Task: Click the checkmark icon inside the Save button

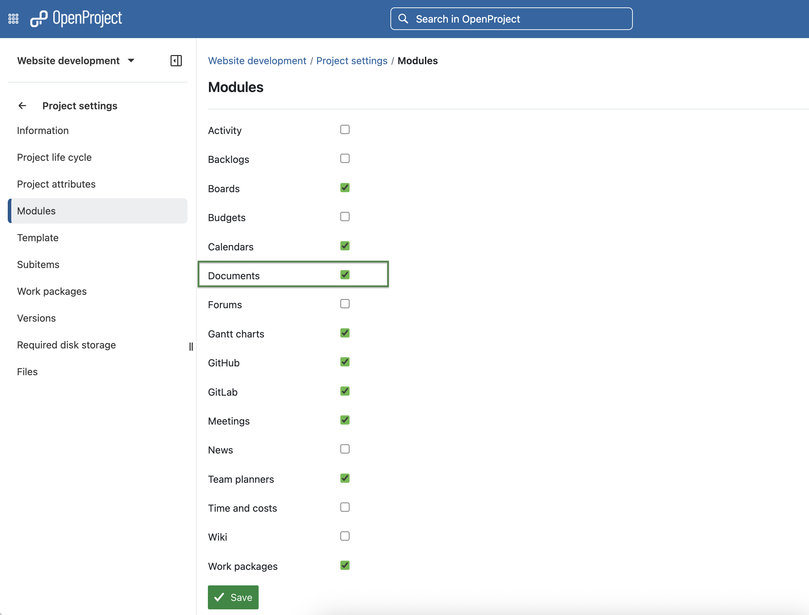Action: coord(220,597)
